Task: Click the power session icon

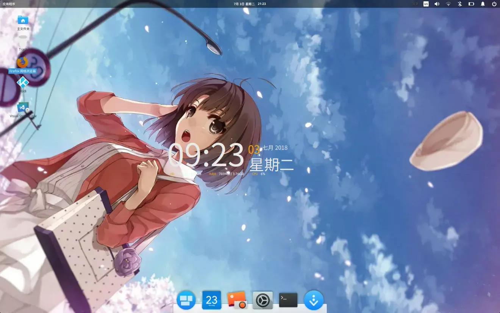Action: point(494,4)
